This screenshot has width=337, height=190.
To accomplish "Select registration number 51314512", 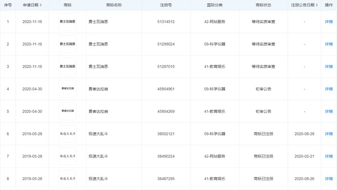I will [166, 22].
